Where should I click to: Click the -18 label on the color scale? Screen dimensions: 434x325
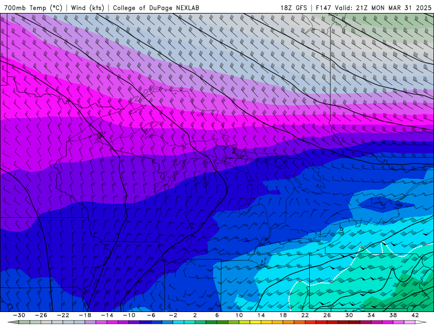point(85,315)
